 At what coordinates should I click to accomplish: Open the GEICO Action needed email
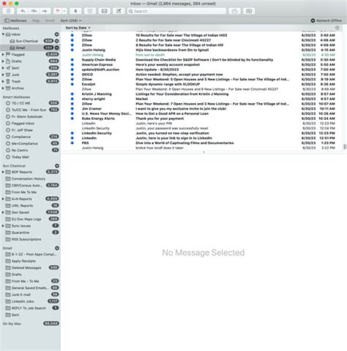(201, 75)
